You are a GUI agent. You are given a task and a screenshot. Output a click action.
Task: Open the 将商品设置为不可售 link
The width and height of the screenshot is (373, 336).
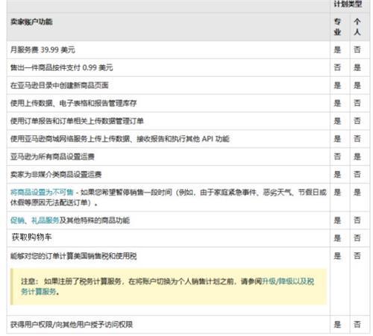click(x=42, y=192)
